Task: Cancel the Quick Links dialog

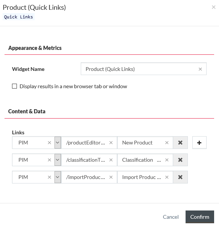Action: (171, 217)
